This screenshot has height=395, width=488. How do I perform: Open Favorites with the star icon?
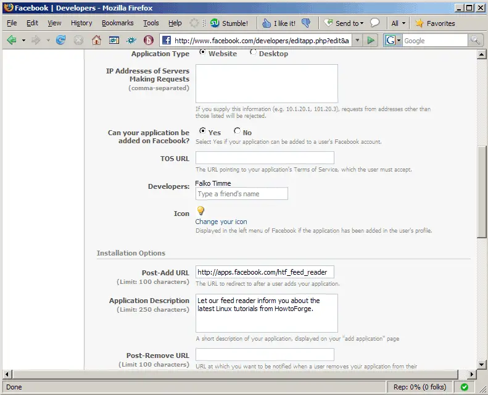pyautogui.click(x=435, y=23)
